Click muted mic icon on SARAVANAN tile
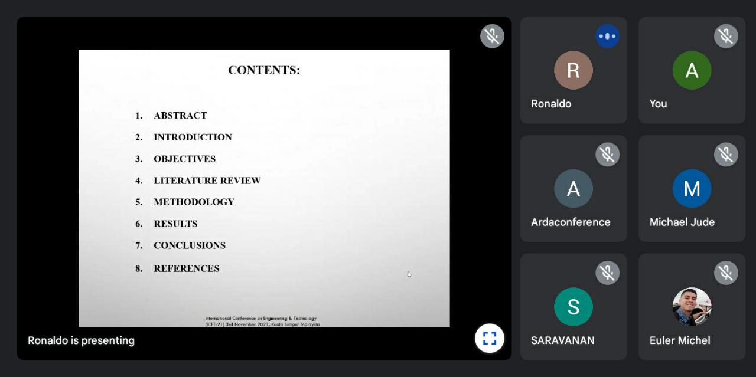This screenshot has height=377, width=756. 607,273
